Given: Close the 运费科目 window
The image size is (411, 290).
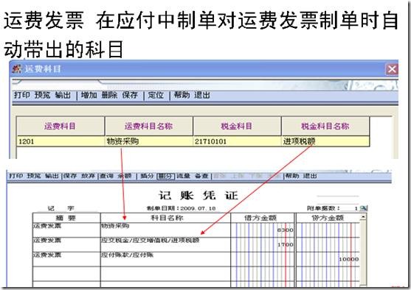Looking at the screenshot, I should (x=392, y=69).
